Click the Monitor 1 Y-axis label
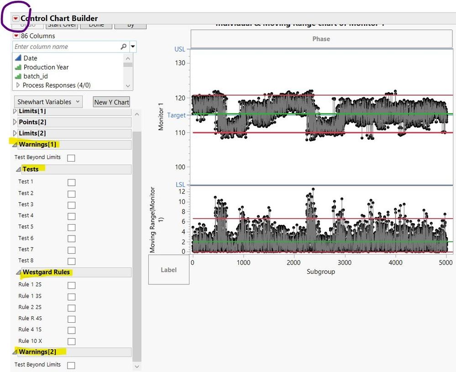 161,117
